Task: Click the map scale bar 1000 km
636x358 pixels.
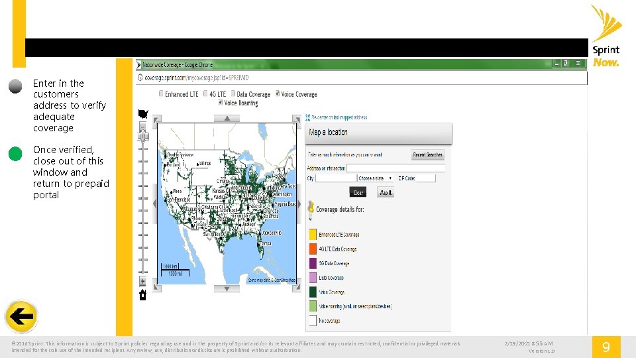Action: (x=175, y=270)
